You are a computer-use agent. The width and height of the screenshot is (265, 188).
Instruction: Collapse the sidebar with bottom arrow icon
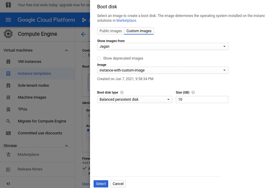click(8, 184)
